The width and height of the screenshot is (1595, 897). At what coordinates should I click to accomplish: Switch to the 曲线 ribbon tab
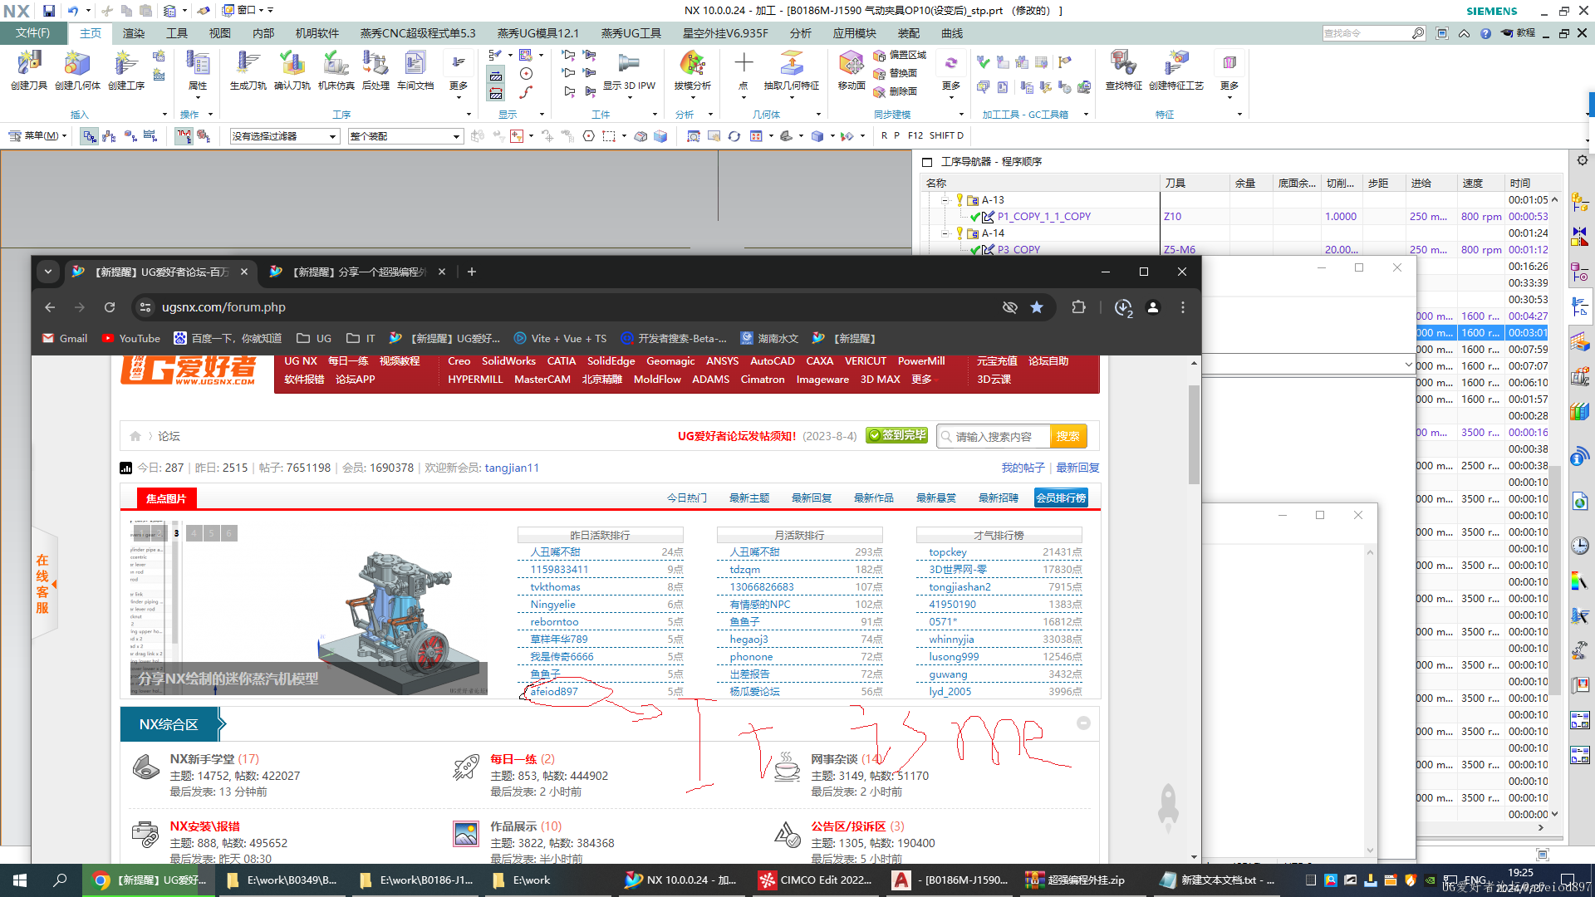click(952, 33)
